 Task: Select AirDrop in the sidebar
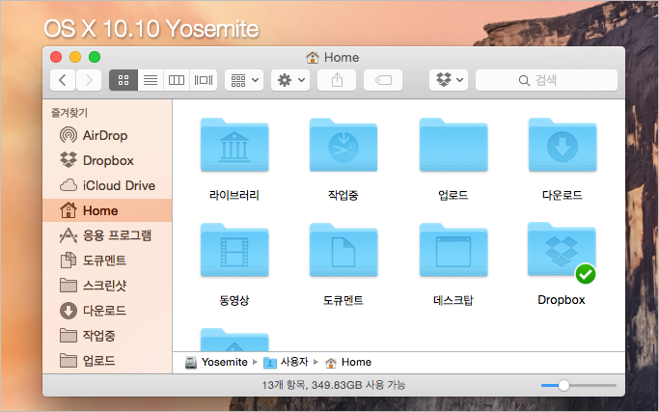(107, 135)
